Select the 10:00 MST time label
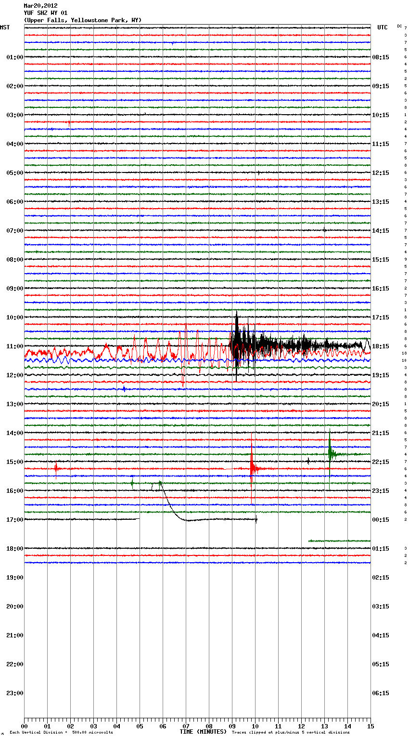Screen dimensions: 409x739 pyautogui.click(x=15, y=317)
